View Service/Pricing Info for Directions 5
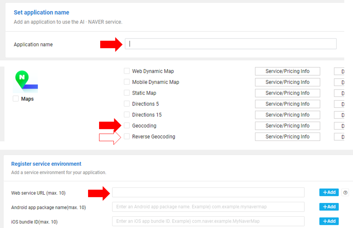The image size is (353, 228). tap(287, 104)
